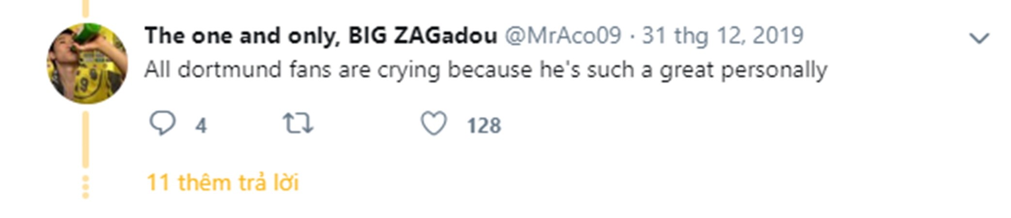Retweet the BIG ZAGadou tweet

[298, 123]
